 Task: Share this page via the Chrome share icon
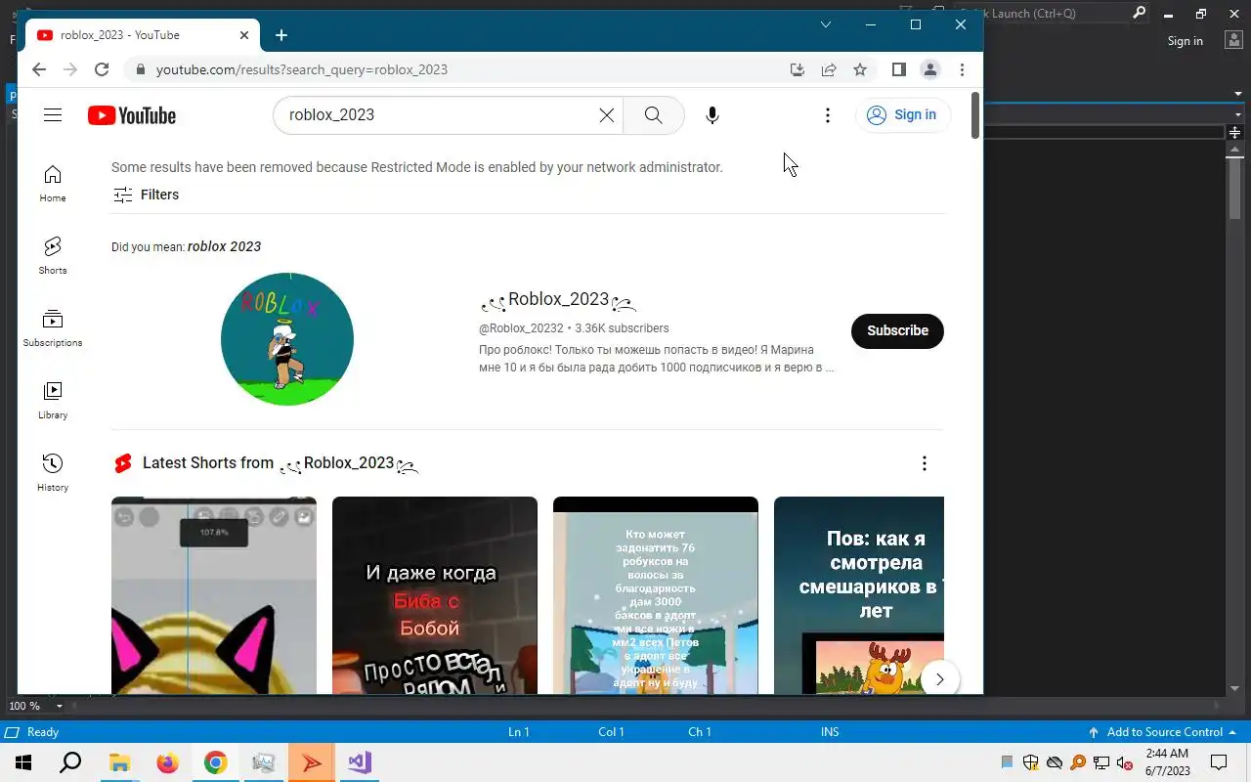pos(829,69)
